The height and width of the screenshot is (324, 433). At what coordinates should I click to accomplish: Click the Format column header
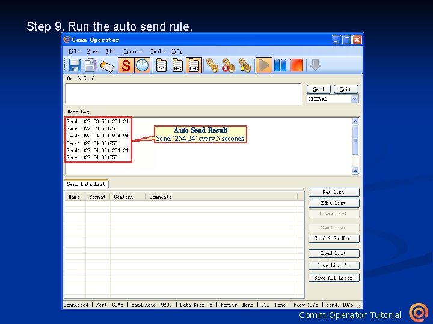click(x=97, y=197)
